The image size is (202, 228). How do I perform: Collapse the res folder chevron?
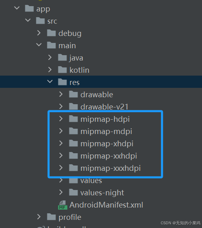coord(50,81)
